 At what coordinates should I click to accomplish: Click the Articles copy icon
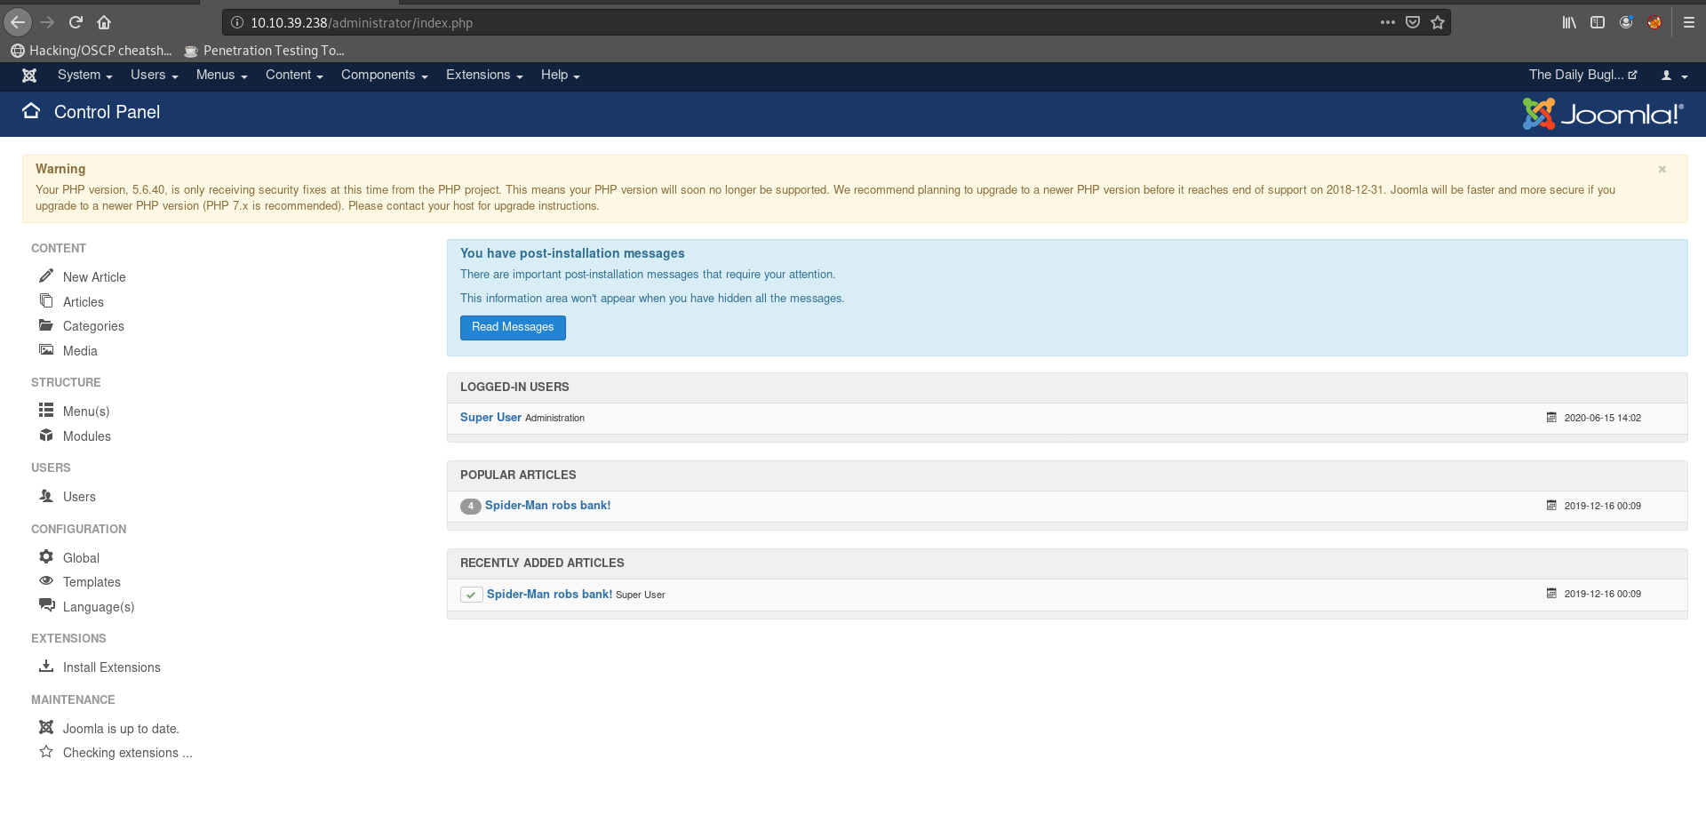point(46,300)
